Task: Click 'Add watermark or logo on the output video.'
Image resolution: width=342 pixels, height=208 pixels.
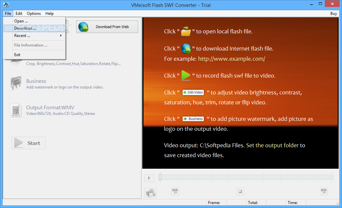Action: (x=65, y=87)
